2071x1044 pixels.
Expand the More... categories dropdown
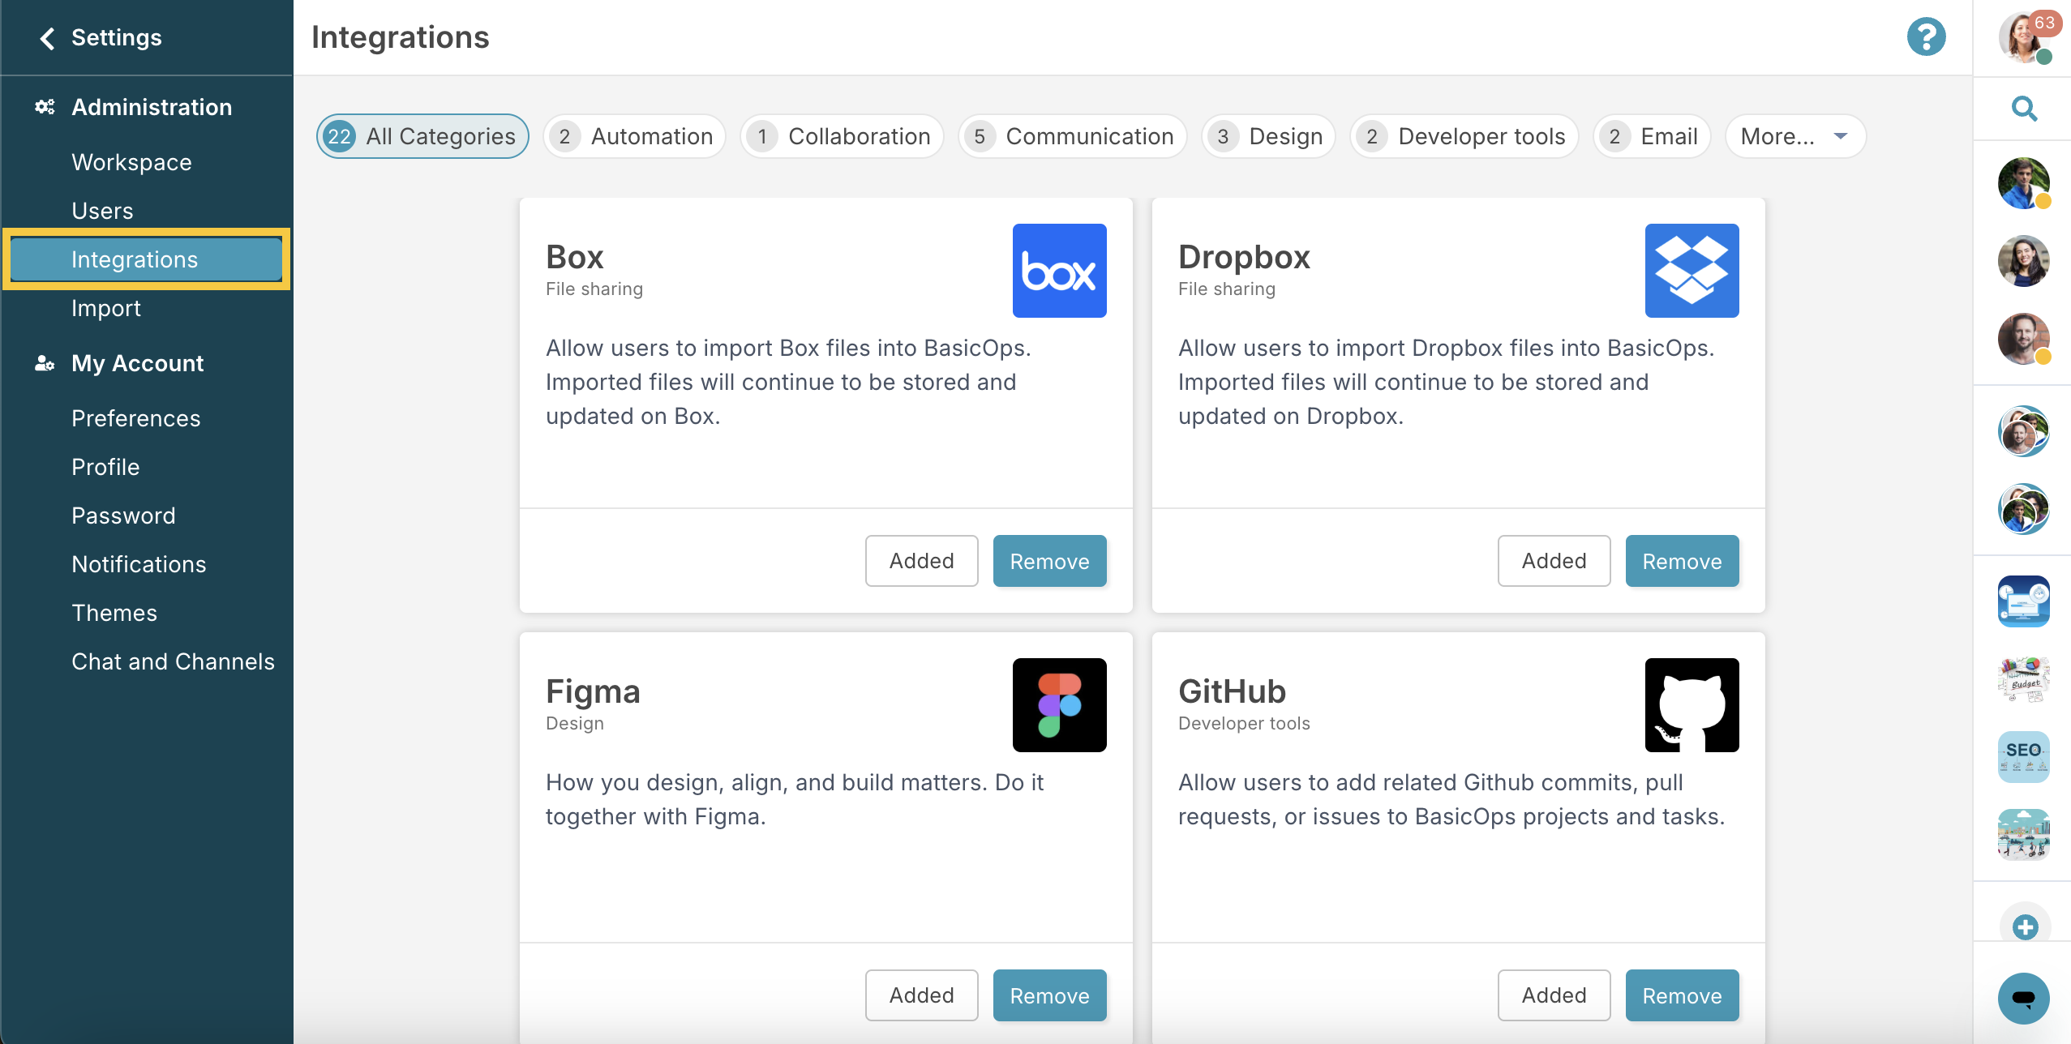(x=1795, y=136)
